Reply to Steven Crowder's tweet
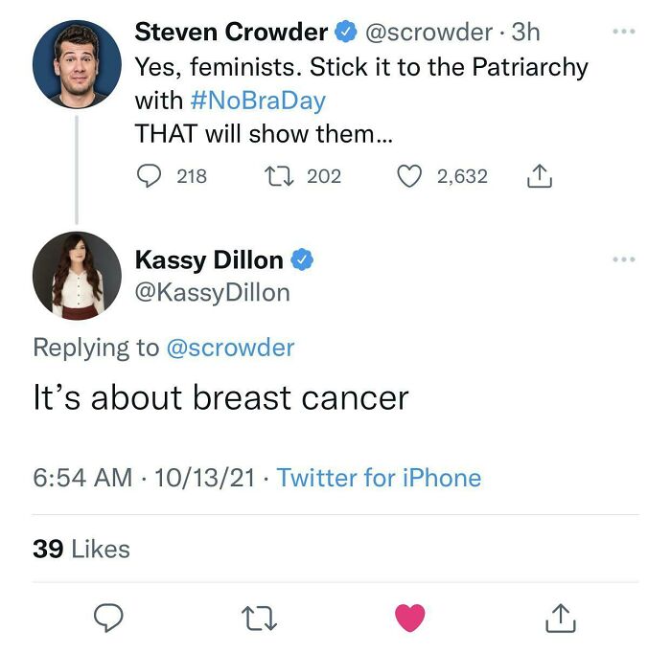The height and width of the screenshot is (652, 671). 150,176
